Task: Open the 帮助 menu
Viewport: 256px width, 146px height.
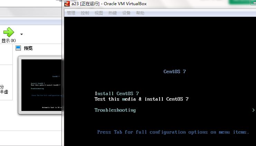Action: click(140, 13)
